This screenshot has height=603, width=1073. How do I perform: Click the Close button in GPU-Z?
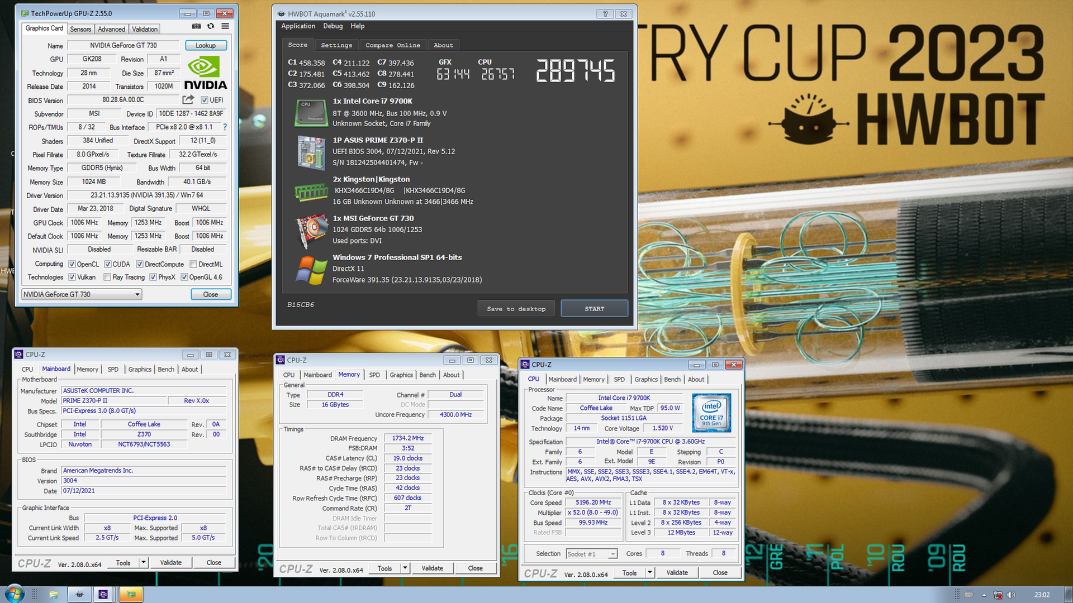211,294
